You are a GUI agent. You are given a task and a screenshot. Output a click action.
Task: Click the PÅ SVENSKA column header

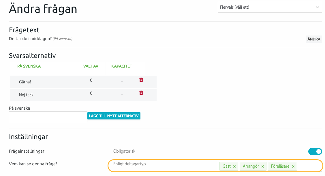click(29, 66)
